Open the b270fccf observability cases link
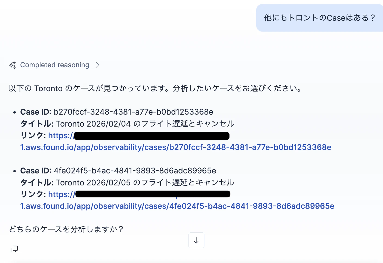Viewport: 383px width, 263px height. [x=176, y=147]
